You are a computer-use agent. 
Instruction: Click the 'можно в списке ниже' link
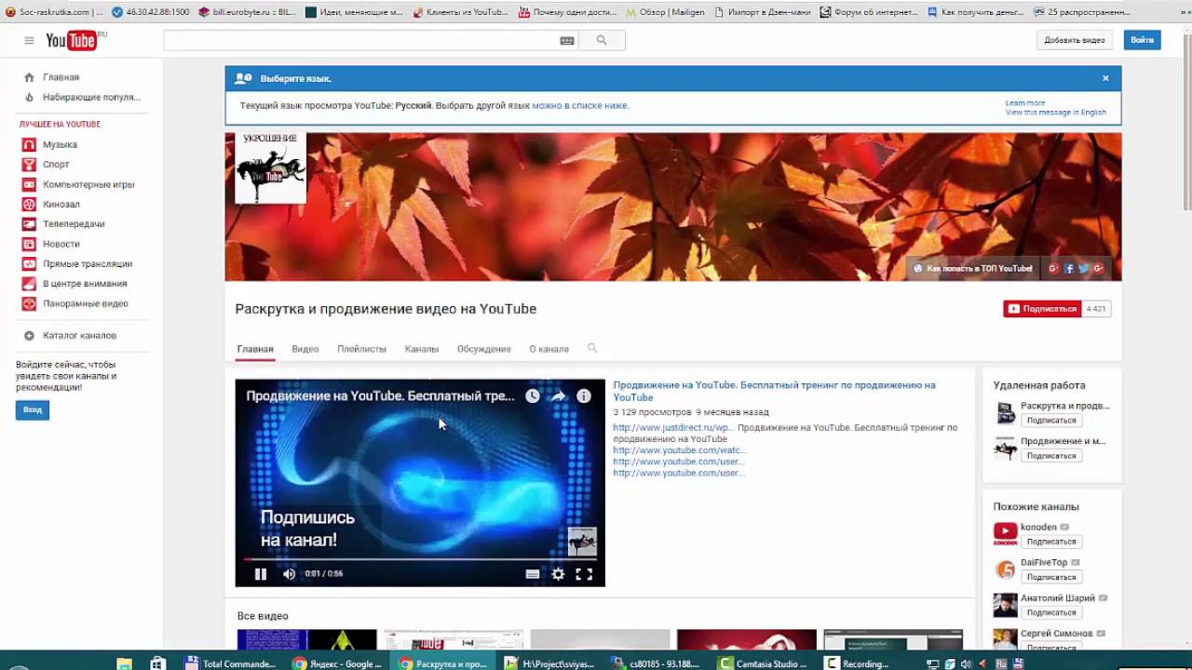coord(579,106)
